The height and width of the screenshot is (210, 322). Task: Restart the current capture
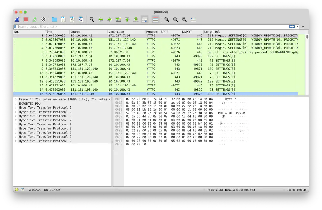point(34,19)
